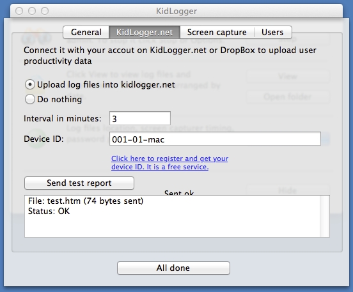
Task: Close the KidLogger window
Action: pos(19,11)
